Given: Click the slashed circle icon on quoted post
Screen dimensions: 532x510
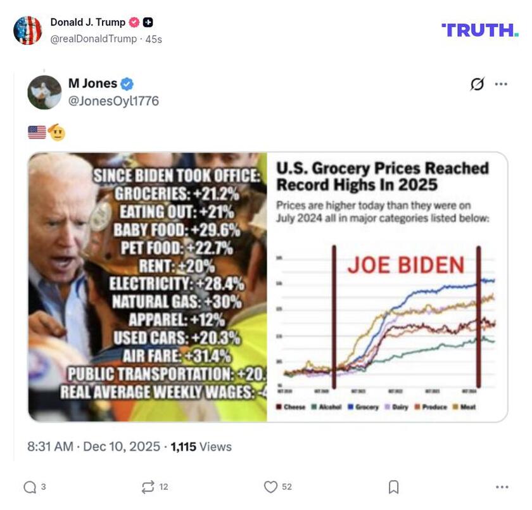Looking at the screenshot, I should [x=477, y=84].
